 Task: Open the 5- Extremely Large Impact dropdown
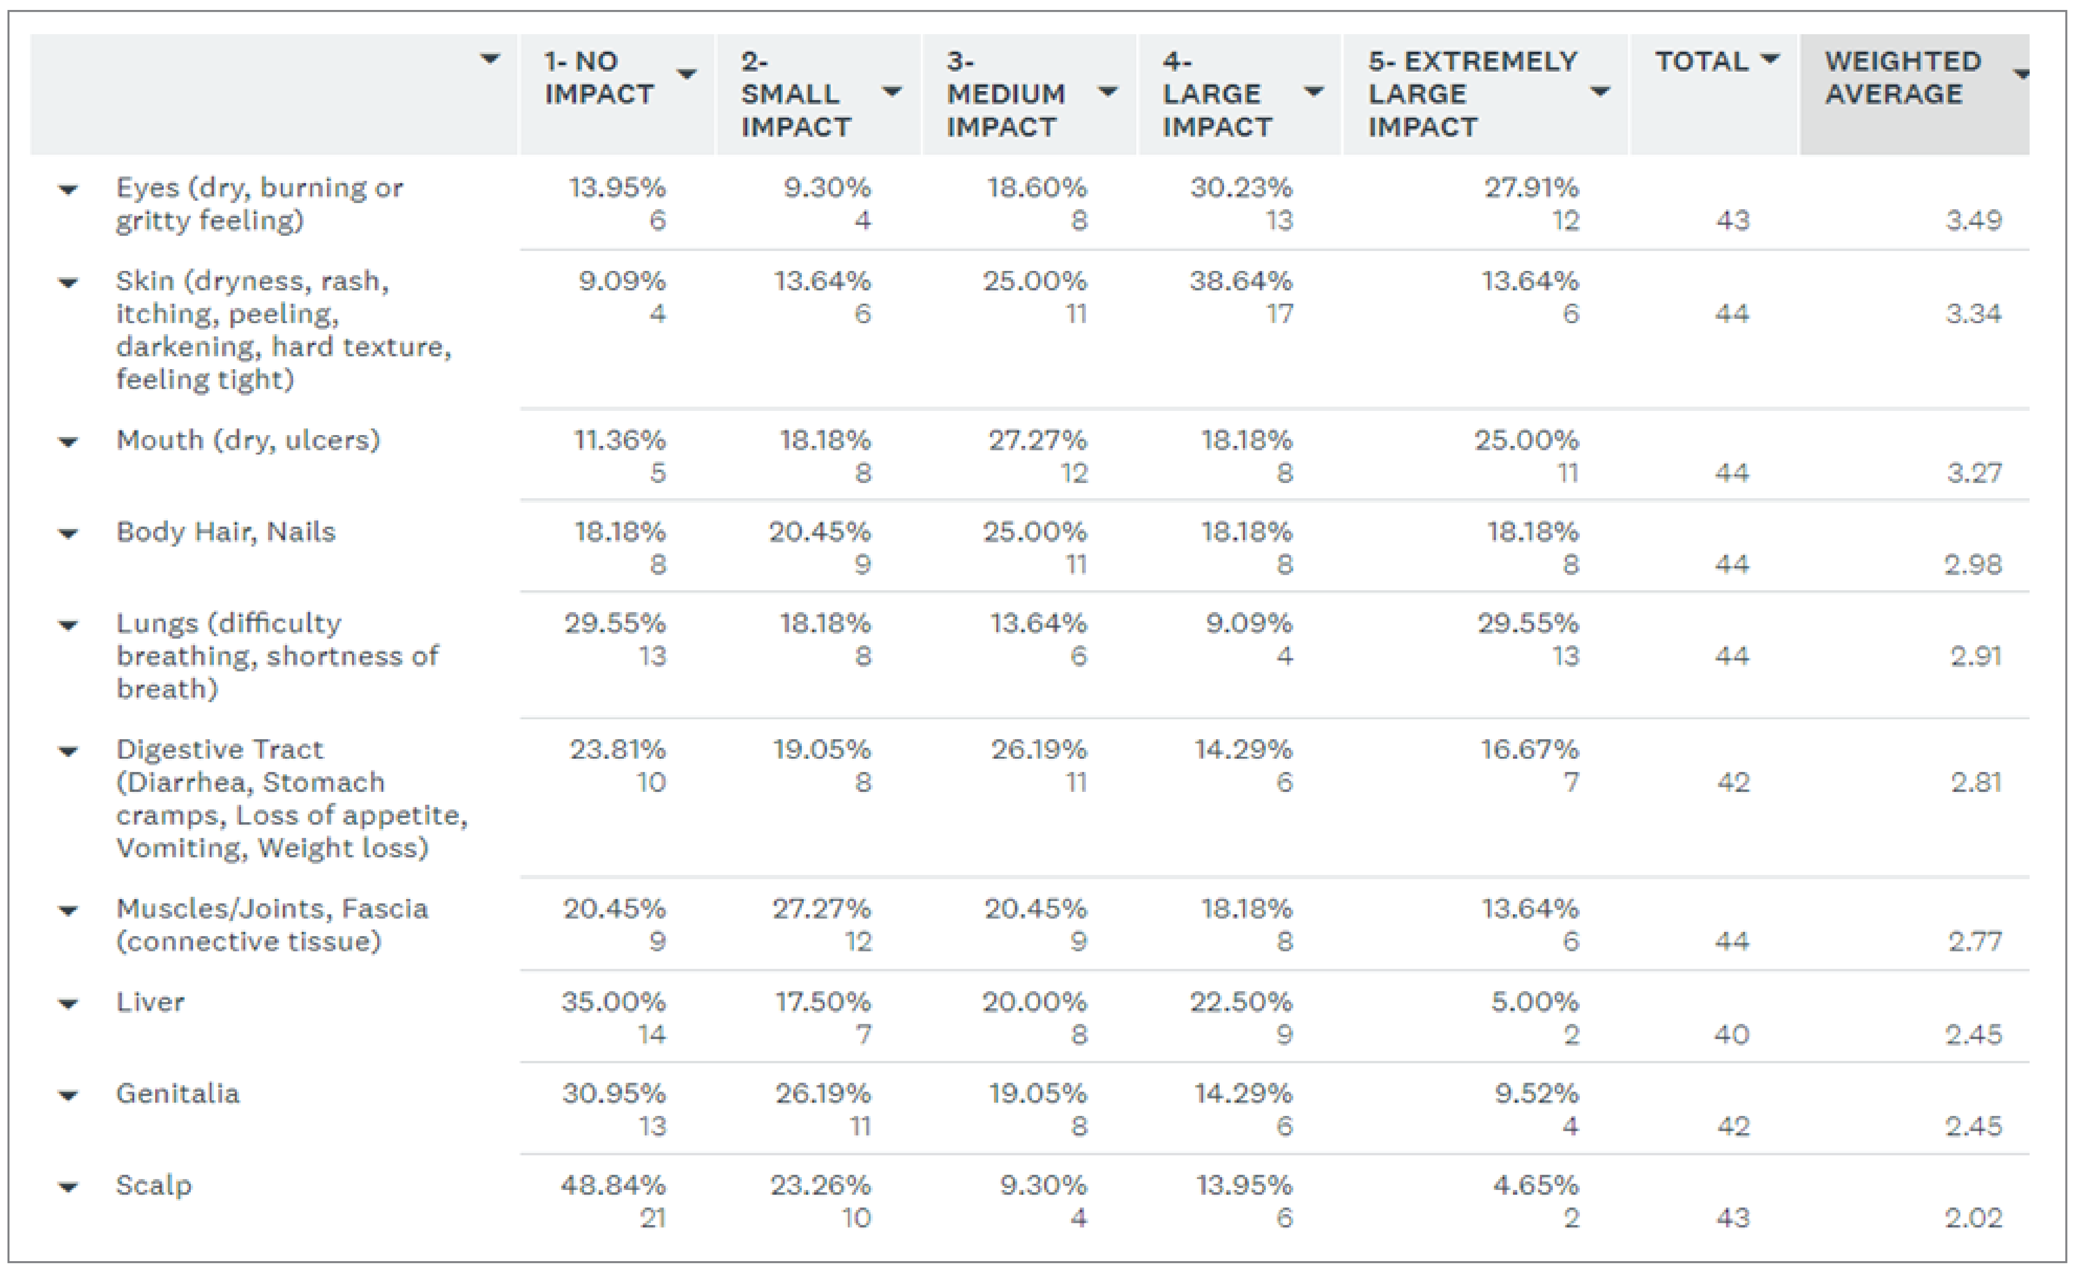pos(1599,92)
